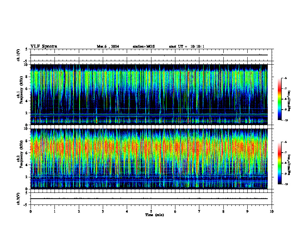The width and height of the screenshot is (306, 237).
Task: Click time axis tick label "10" at far right
Action: tap(272, 211)
